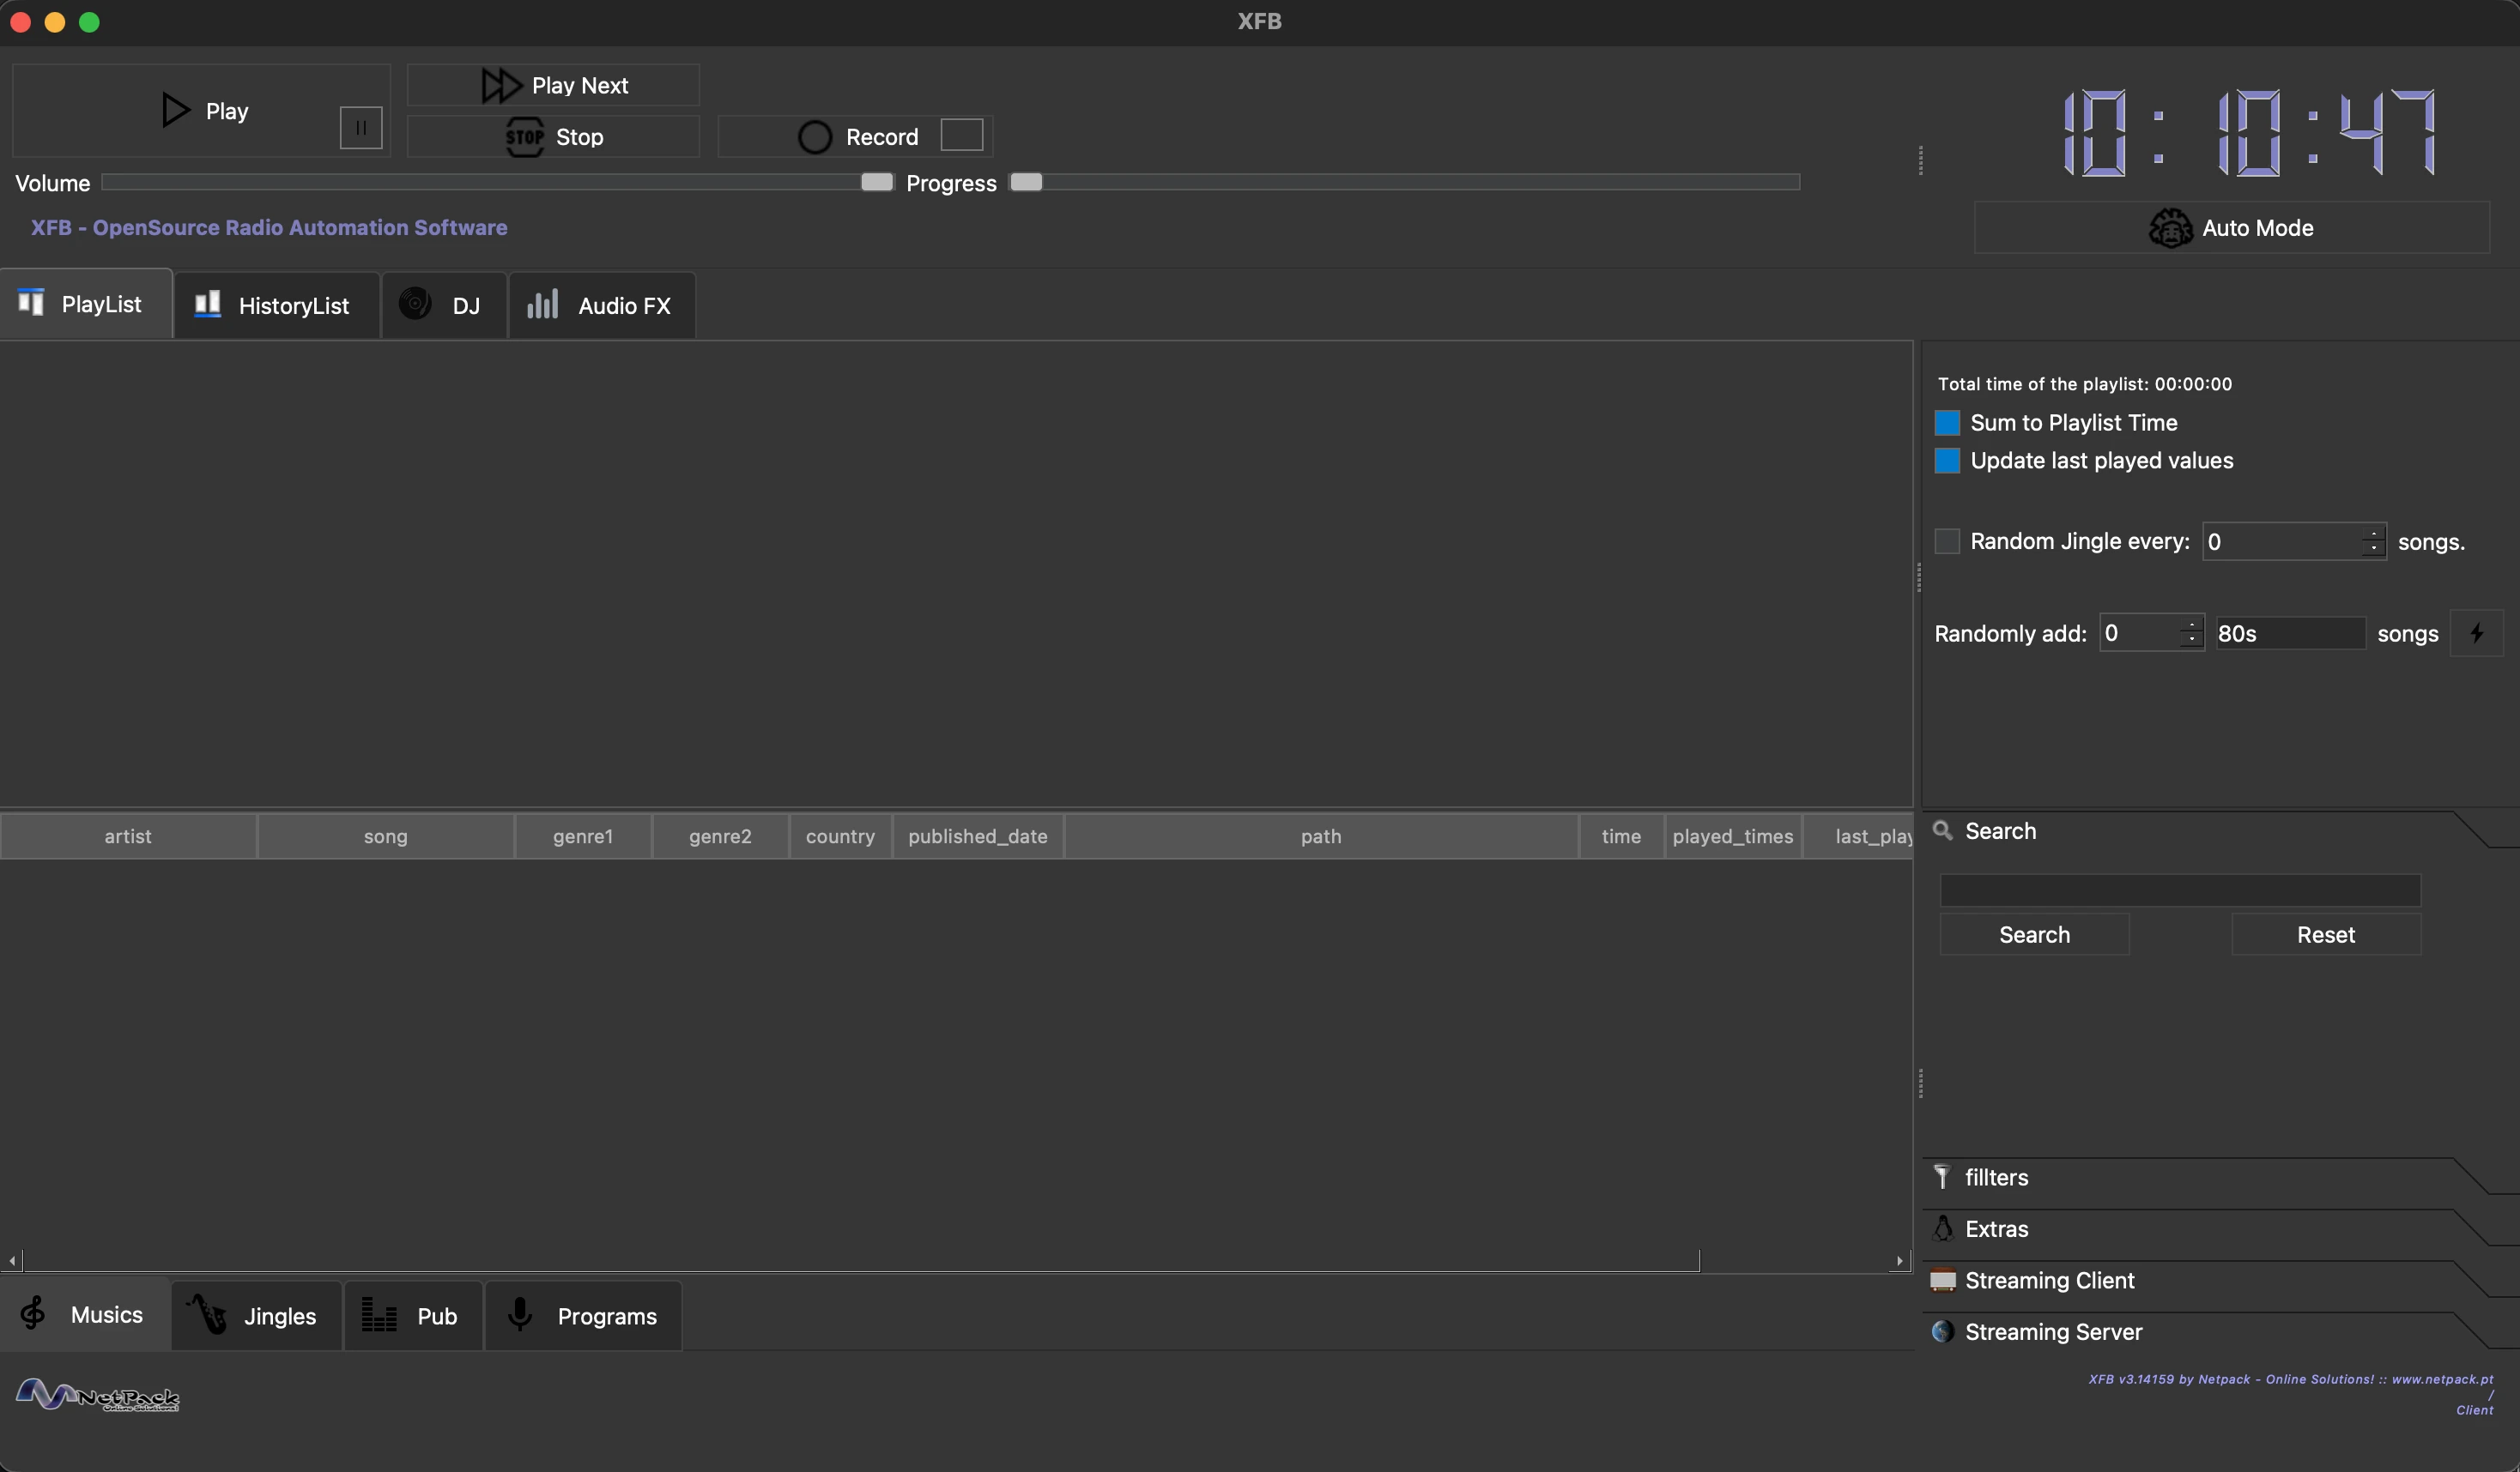Image resolution: width=2520 pixels, height=1472 pixels.
Task: Select the Musics tab
Action: coord(85,1315)
